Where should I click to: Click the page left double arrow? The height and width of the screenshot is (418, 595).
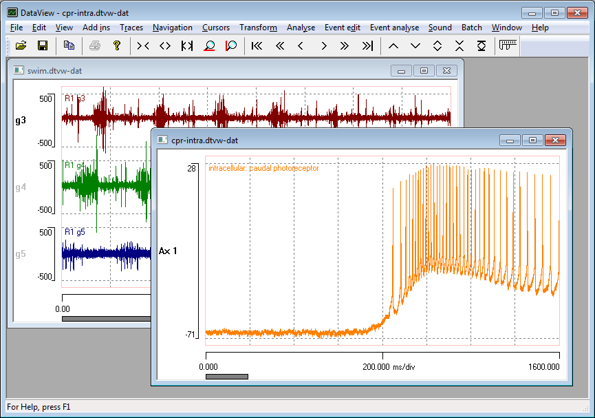click(x=279, y=45)
